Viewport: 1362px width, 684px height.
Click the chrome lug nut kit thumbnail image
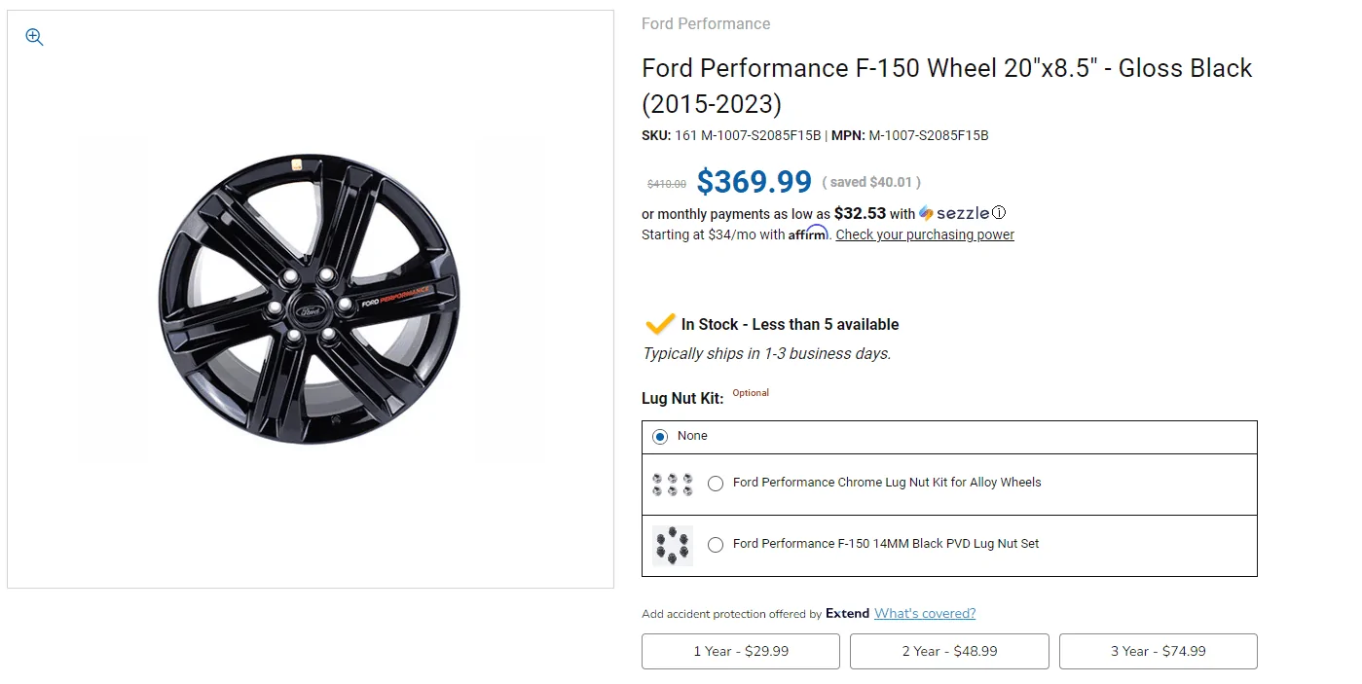click(x=672, y=484)
